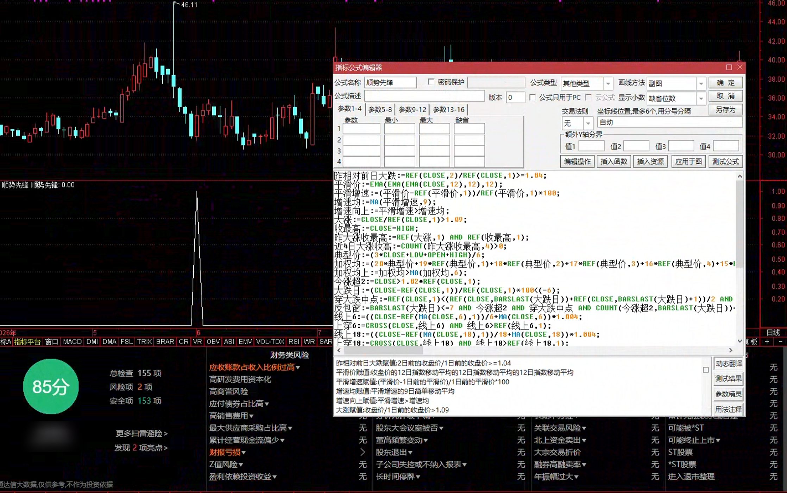This screenshot has height=493, width=787.
Task: Click the 46.11 high price label
Action: point(189,5)
